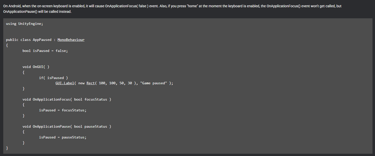The width and height of the screenshot is (375, 156).
Task: Click the word 'public' in class declaration
Action: click(x=12, y=40)
